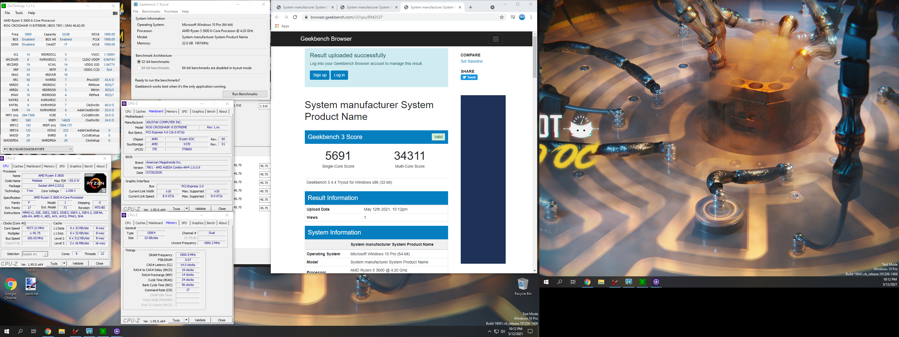Select the Recycle Bin desktop icon

(x=523, y=287)
